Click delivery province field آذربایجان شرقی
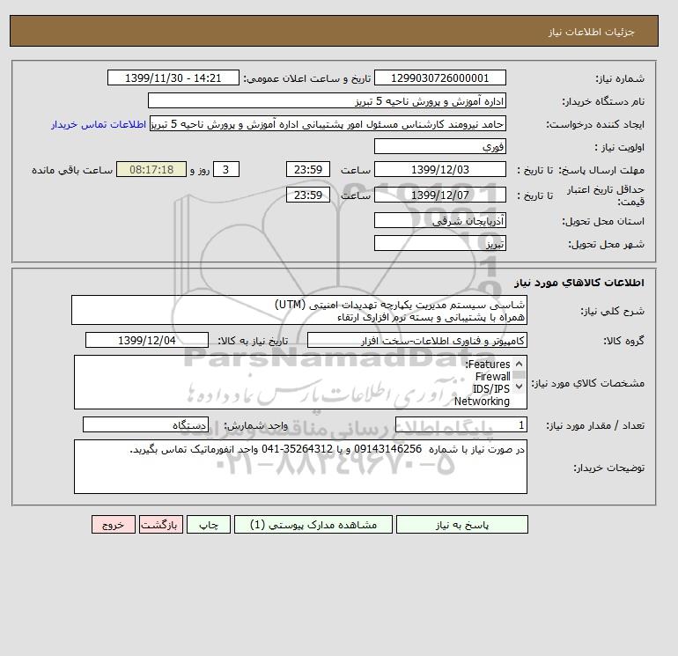The image size is (678, 656). pyautogui.click(x=439, y=220)
